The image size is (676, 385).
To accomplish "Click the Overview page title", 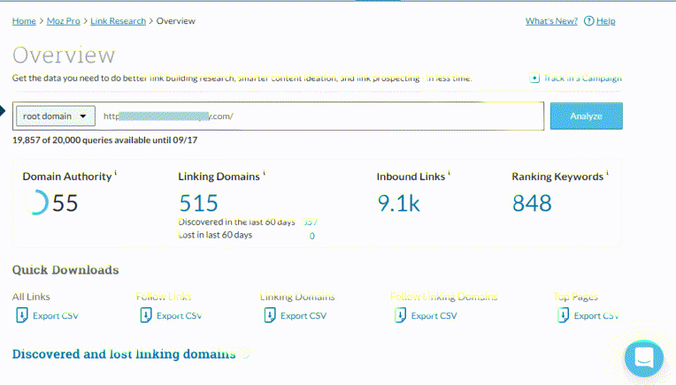I will click(x=64, y=55).
